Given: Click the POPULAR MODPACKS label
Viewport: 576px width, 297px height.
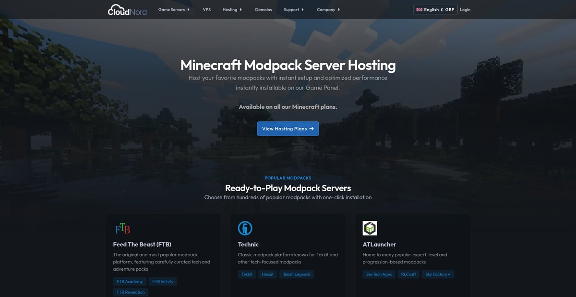Looking at the screenshot, I should (x=288, y=178).
